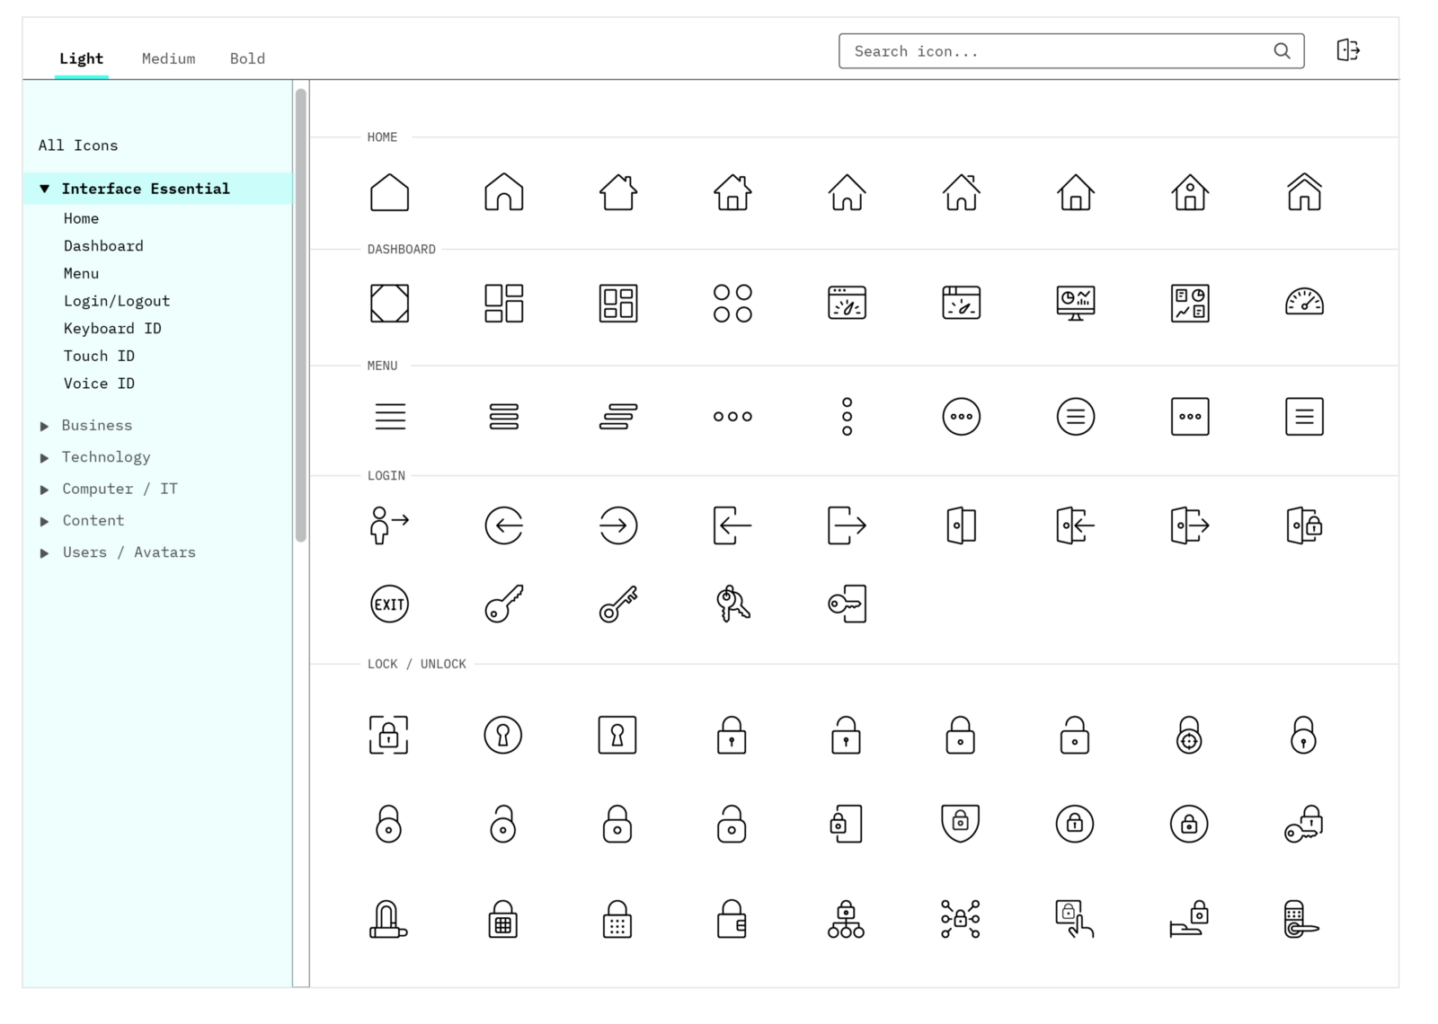Select the house with person inside icon
The width and height of the screenshot is (1438, 1024).
click(x=1190, y=192)
